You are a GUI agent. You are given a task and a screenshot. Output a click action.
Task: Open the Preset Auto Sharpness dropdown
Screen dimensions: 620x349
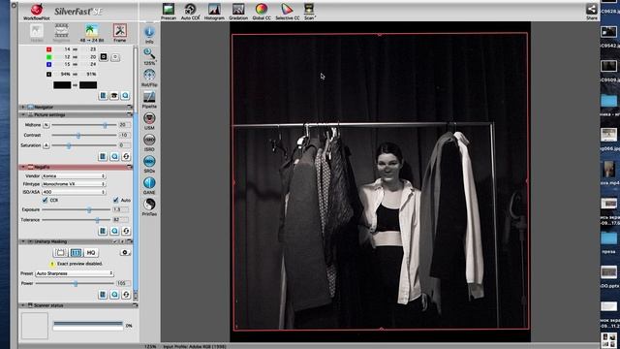tap(75, 273)
